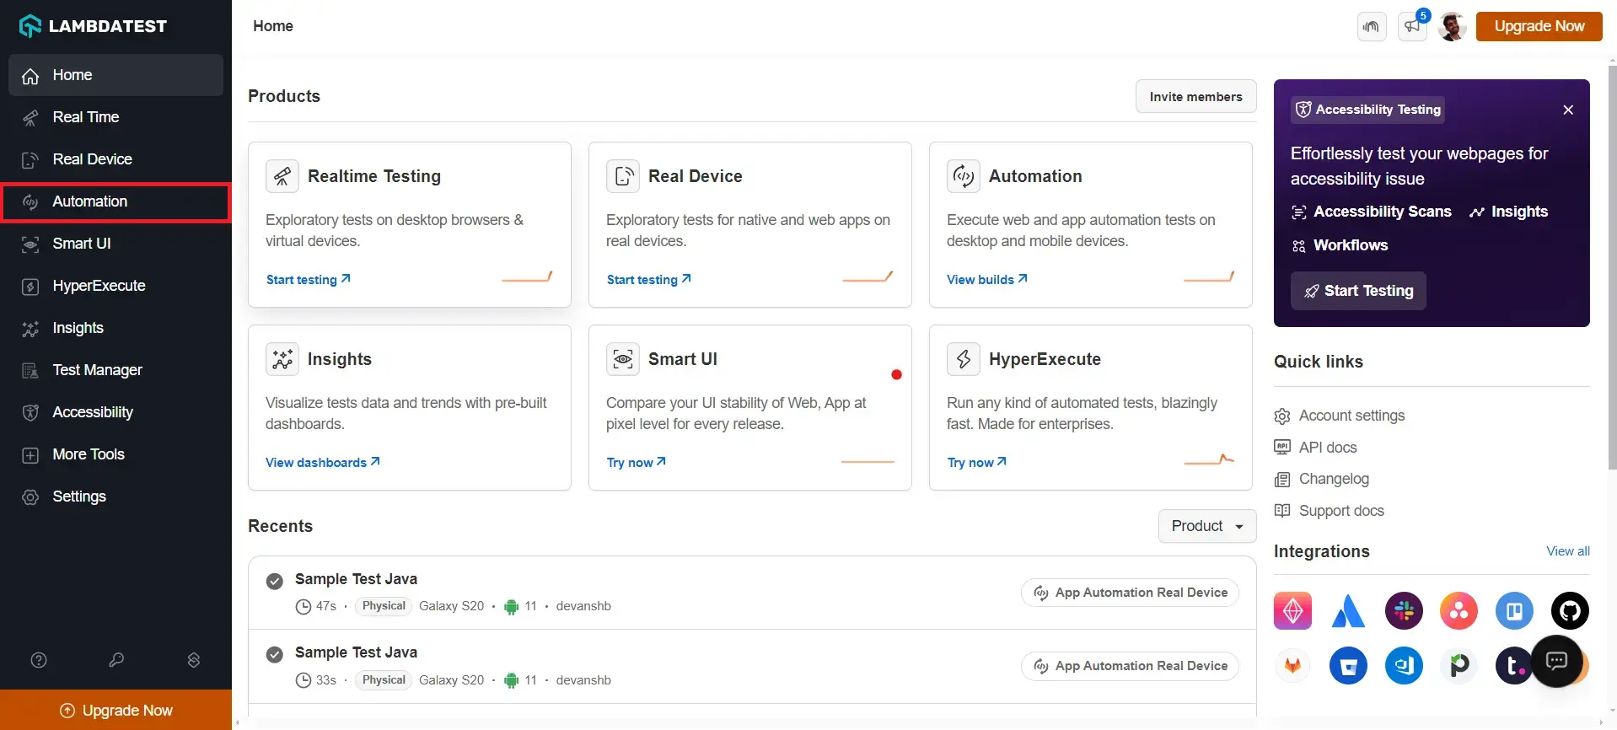Click Insights in accessibility banner

pyautogui.click(x=1509, y=212)
